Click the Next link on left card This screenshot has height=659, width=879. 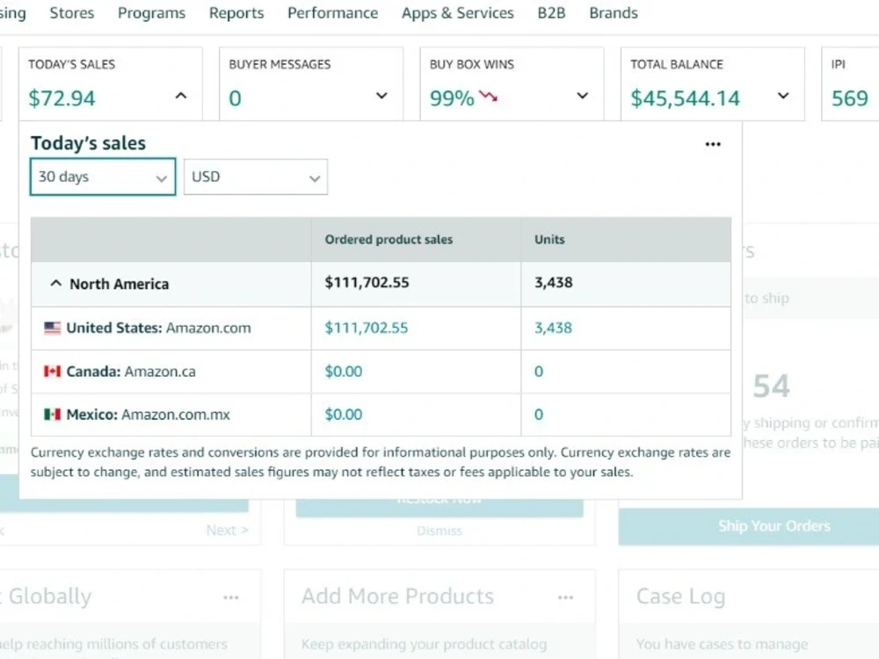click(x=227, y=530)
